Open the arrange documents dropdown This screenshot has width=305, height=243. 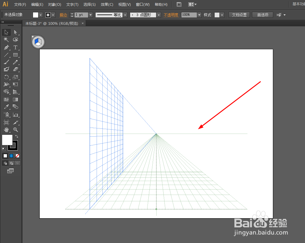click(192, 5)
